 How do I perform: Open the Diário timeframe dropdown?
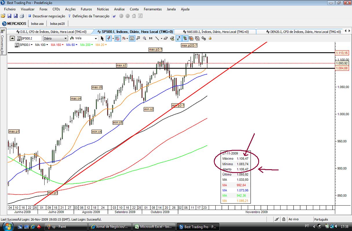click(55, 38)
